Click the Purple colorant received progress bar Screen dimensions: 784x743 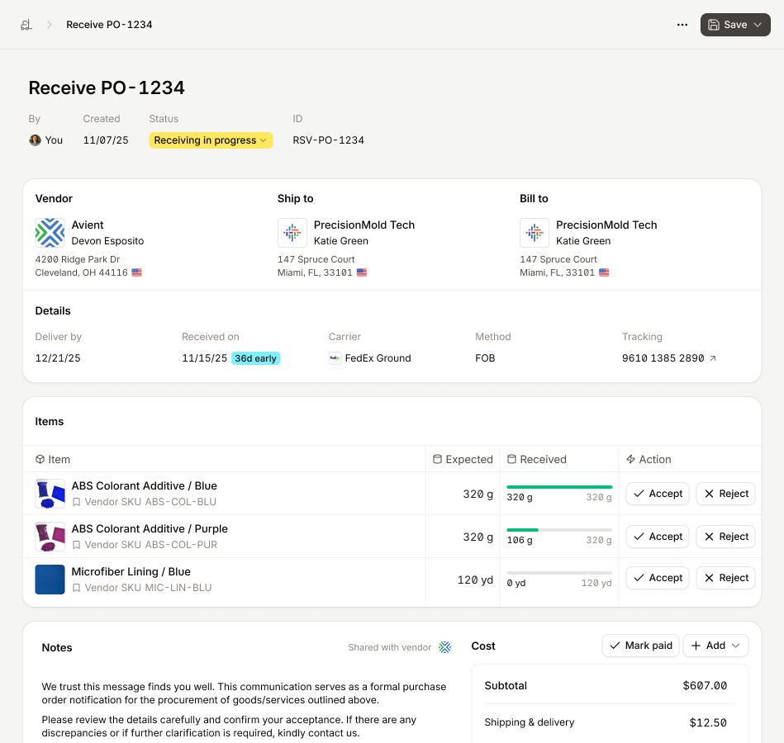(559, 530)
